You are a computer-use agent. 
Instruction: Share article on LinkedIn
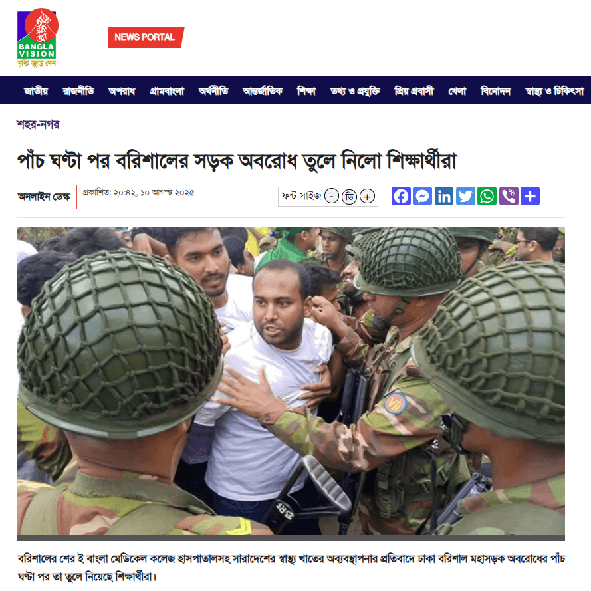tap(443, 196)
